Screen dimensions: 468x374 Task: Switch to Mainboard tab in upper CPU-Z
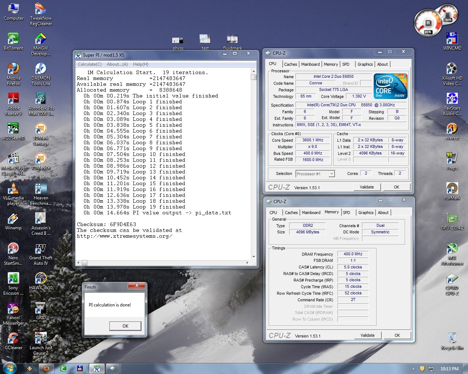pos(310,64)
